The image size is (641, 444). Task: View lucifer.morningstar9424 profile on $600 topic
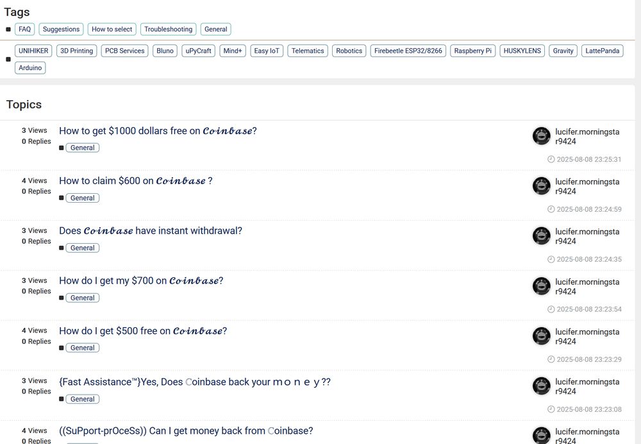pyautogui.click(x=587, y=186)
